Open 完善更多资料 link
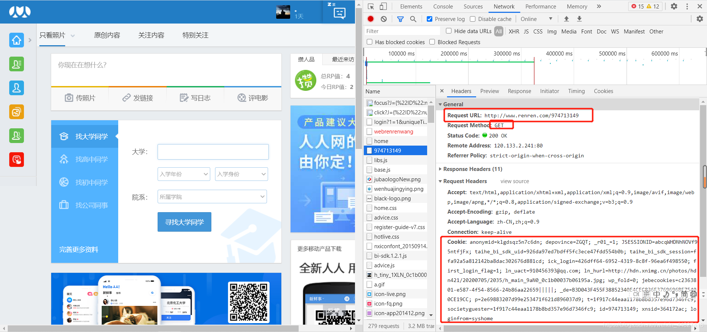Image resolution: width=707 pixels, height=332 pixels. [79, 250]
